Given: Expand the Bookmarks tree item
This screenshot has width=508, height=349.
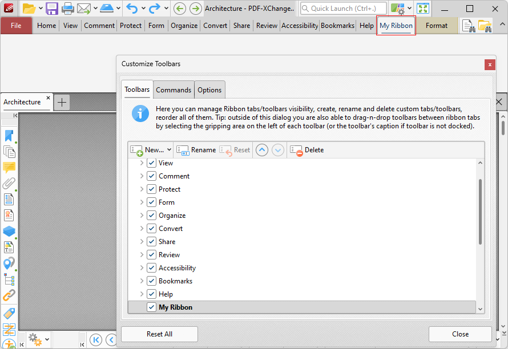Looking at the screenshot, I should click(142, 281).
